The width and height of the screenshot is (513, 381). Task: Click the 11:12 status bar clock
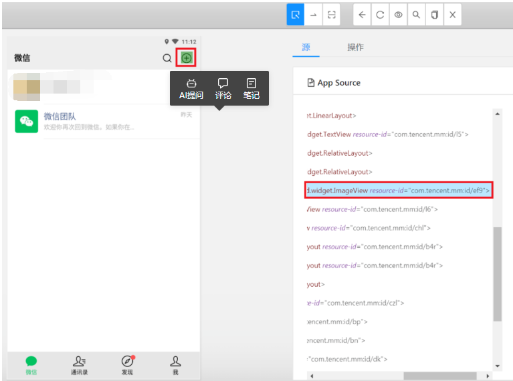[x=189, y=42]
